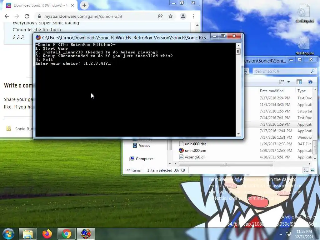The image size is (320, 240).
Task: Click the 7/17/2016 1:59 PM row
Action: pos(278,124)
